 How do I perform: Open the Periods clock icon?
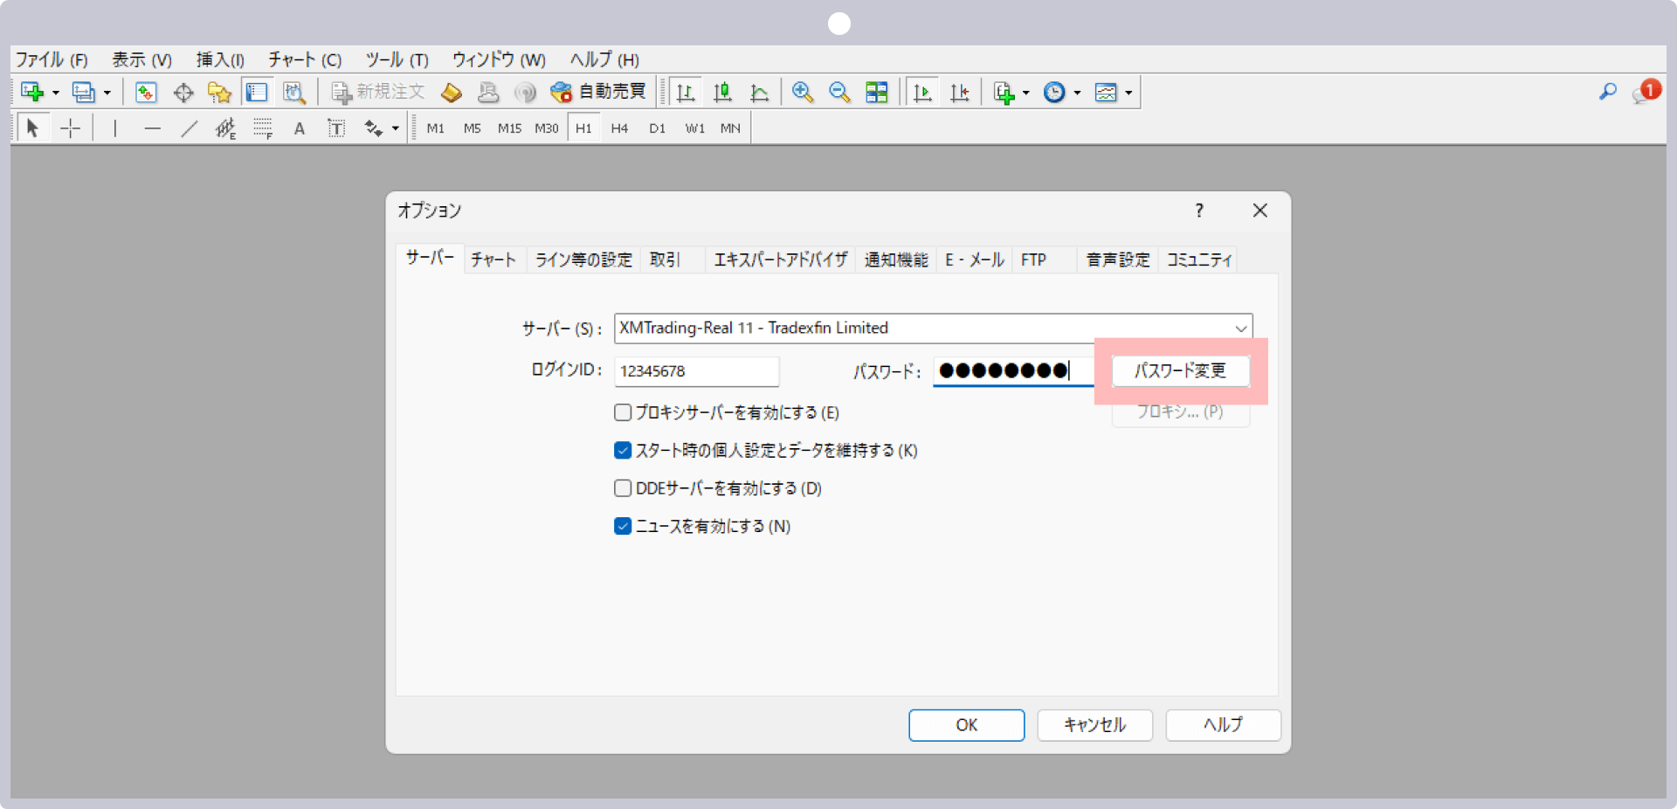pyautogui.click(x=1054, y=92)
